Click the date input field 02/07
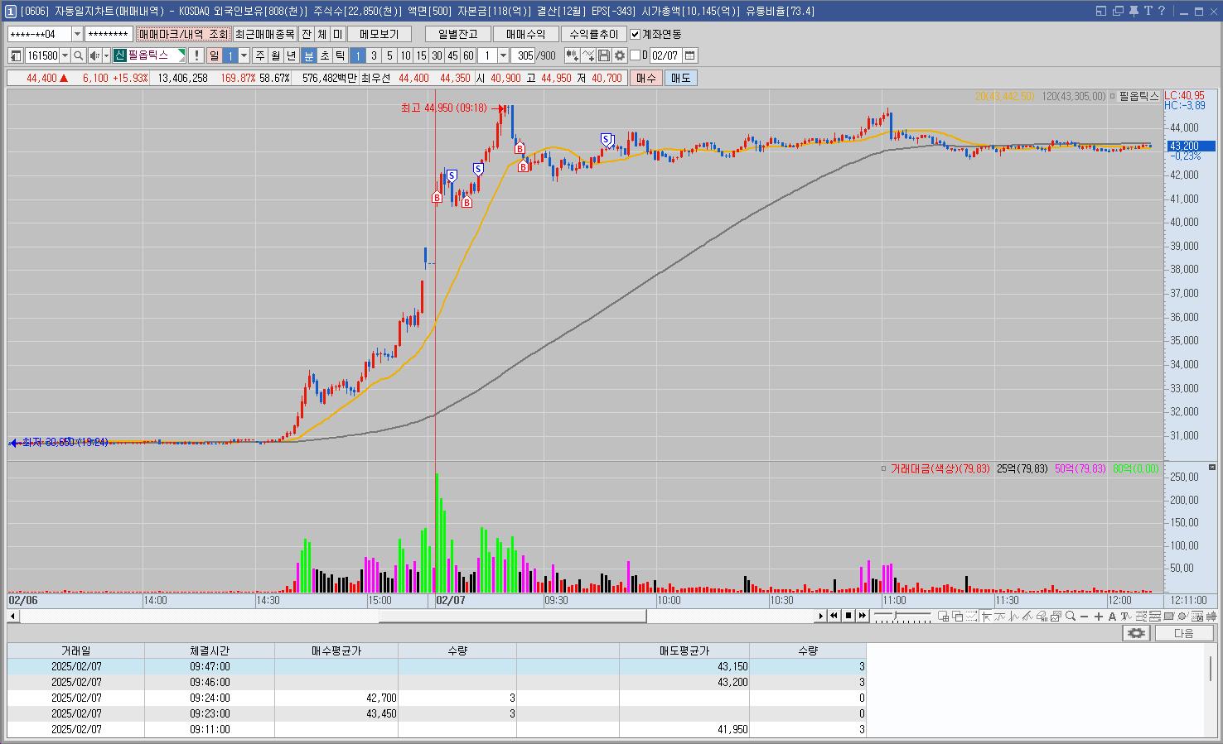 665,55
